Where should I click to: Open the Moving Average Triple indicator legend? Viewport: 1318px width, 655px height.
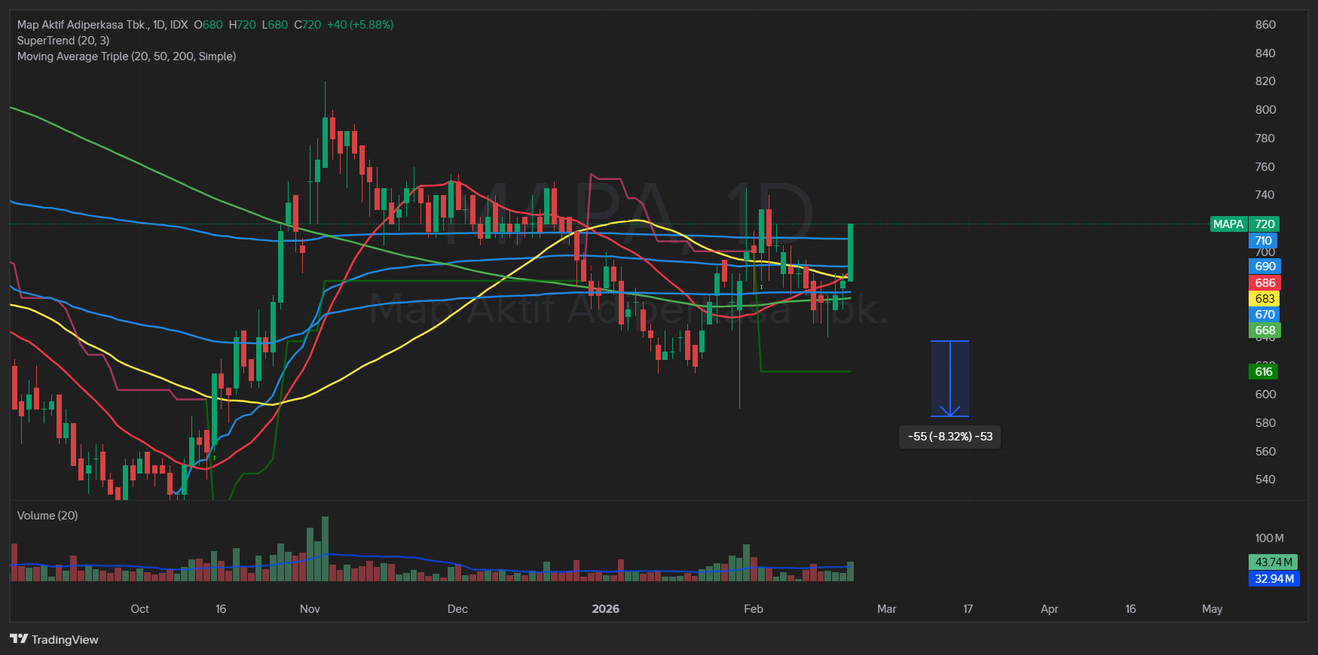pyautogui.click(x=127, y=56)
